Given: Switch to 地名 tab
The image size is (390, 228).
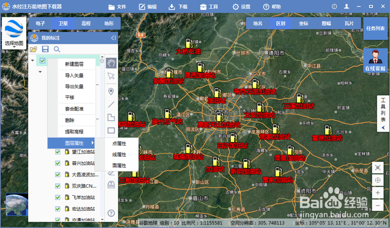Looking at the screenshot, I should pos(258,23).
